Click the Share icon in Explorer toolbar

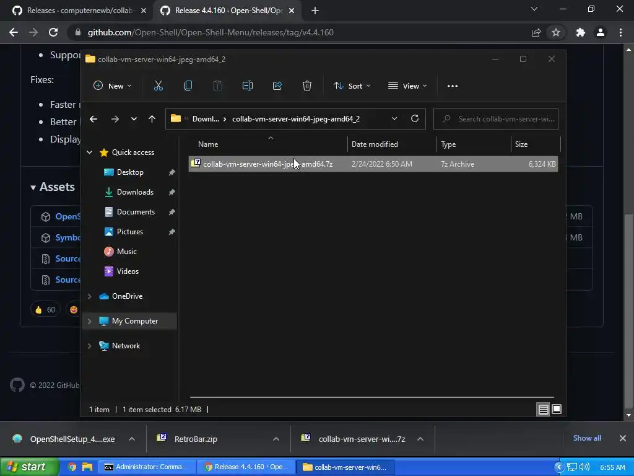tap(277, 86)
